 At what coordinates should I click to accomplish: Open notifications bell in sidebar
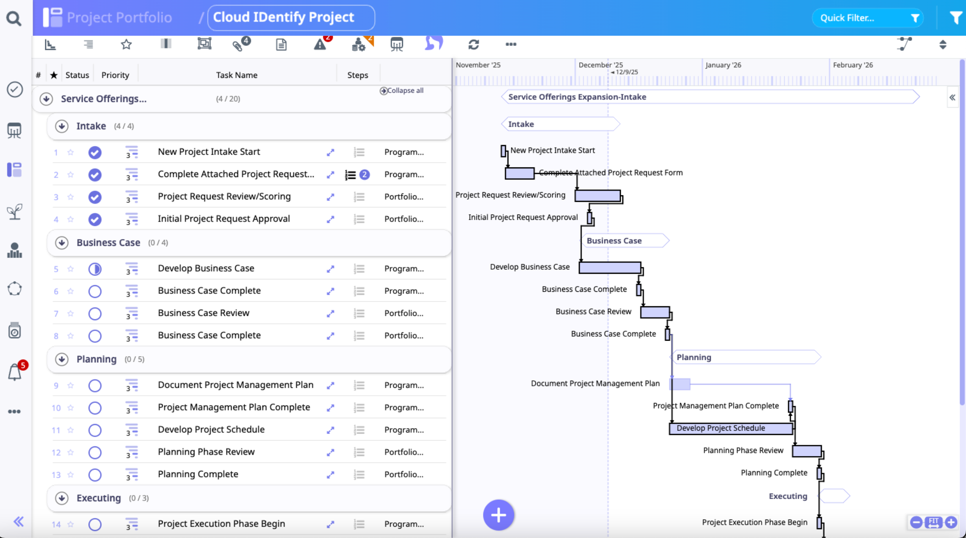coord(14,372)
